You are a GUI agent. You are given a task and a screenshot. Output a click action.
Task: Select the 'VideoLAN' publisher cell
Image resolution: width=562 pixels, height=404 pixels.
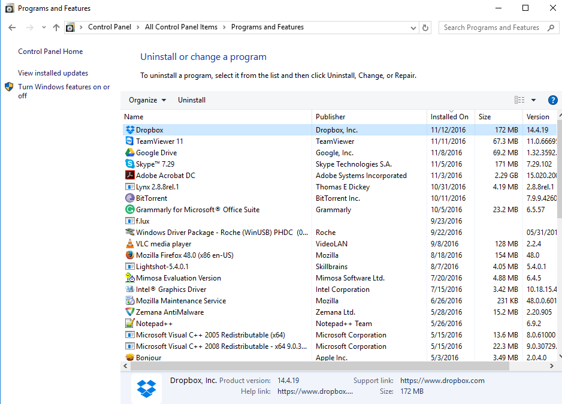point(331,244)
